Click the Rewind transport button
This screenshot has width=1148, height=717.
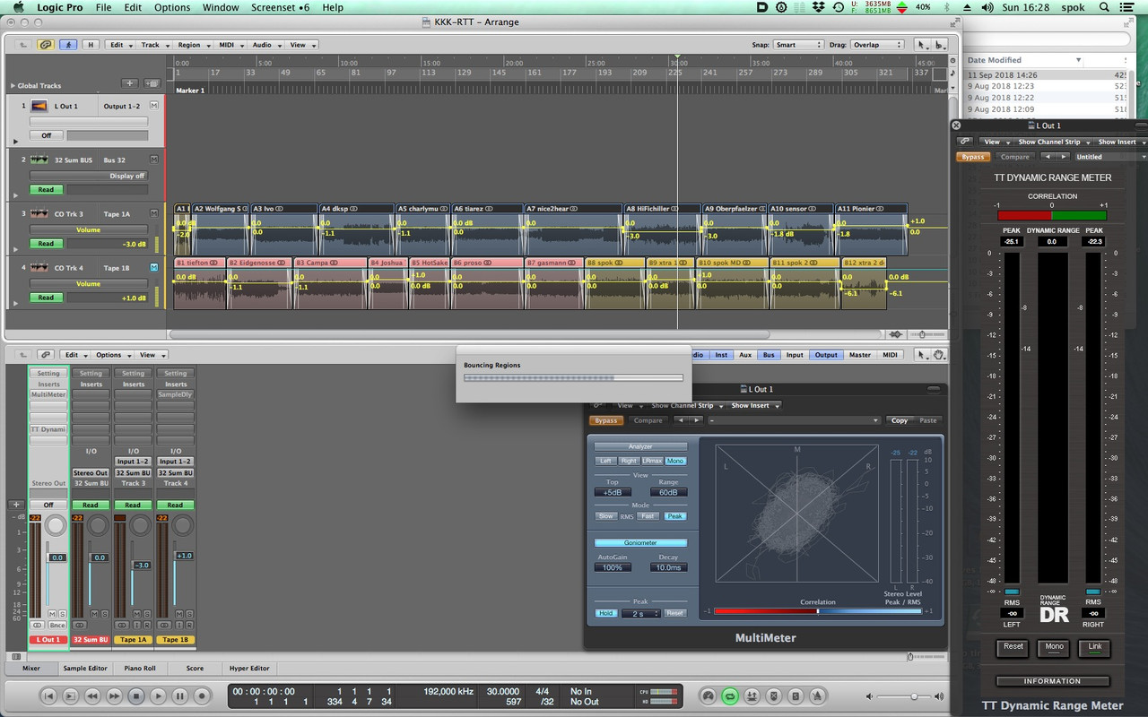coord(92,695)
